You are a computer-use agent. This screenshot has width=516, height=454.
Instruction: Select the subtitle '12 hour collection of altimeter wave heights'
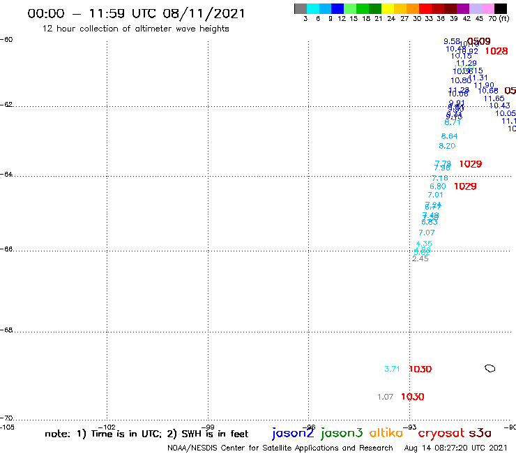[x=135, y=29]
